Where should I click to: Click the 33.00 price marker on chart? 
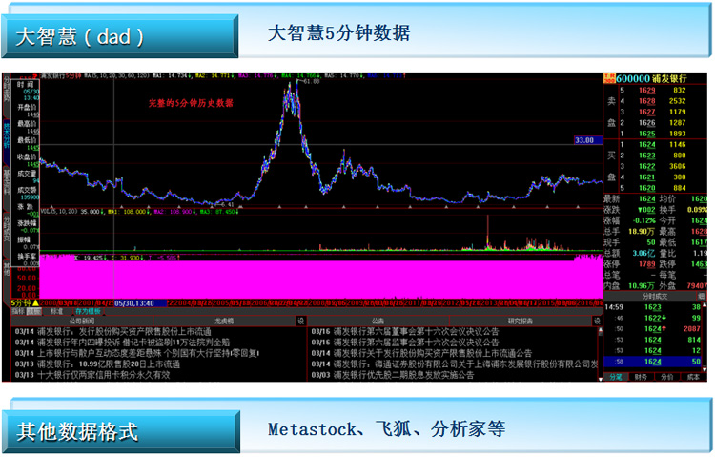coord(588,140)
